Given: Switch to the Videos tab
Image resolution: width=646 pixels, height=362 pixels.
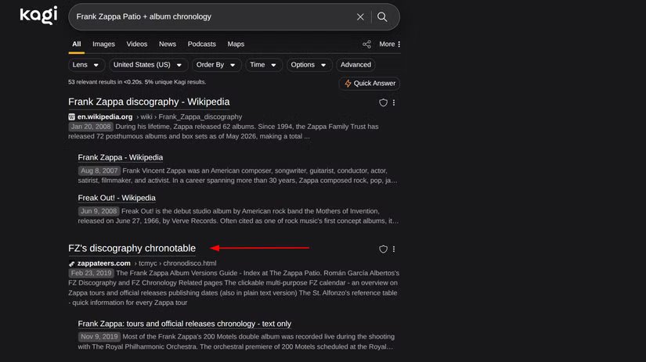Looking at the screenshot, I should click(137, 44).
